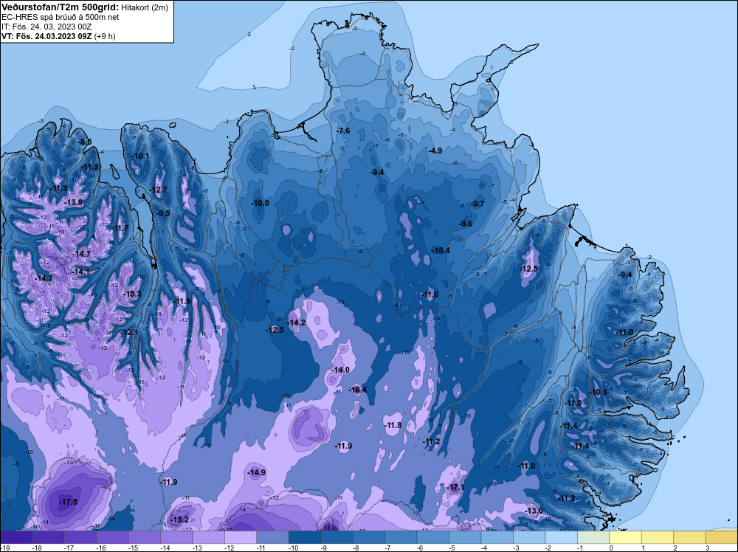Pick the legend swatch between -4 and -3
The width and height of the screenshot is (738, 552).
pyautogui.click(x=497, y=537)
